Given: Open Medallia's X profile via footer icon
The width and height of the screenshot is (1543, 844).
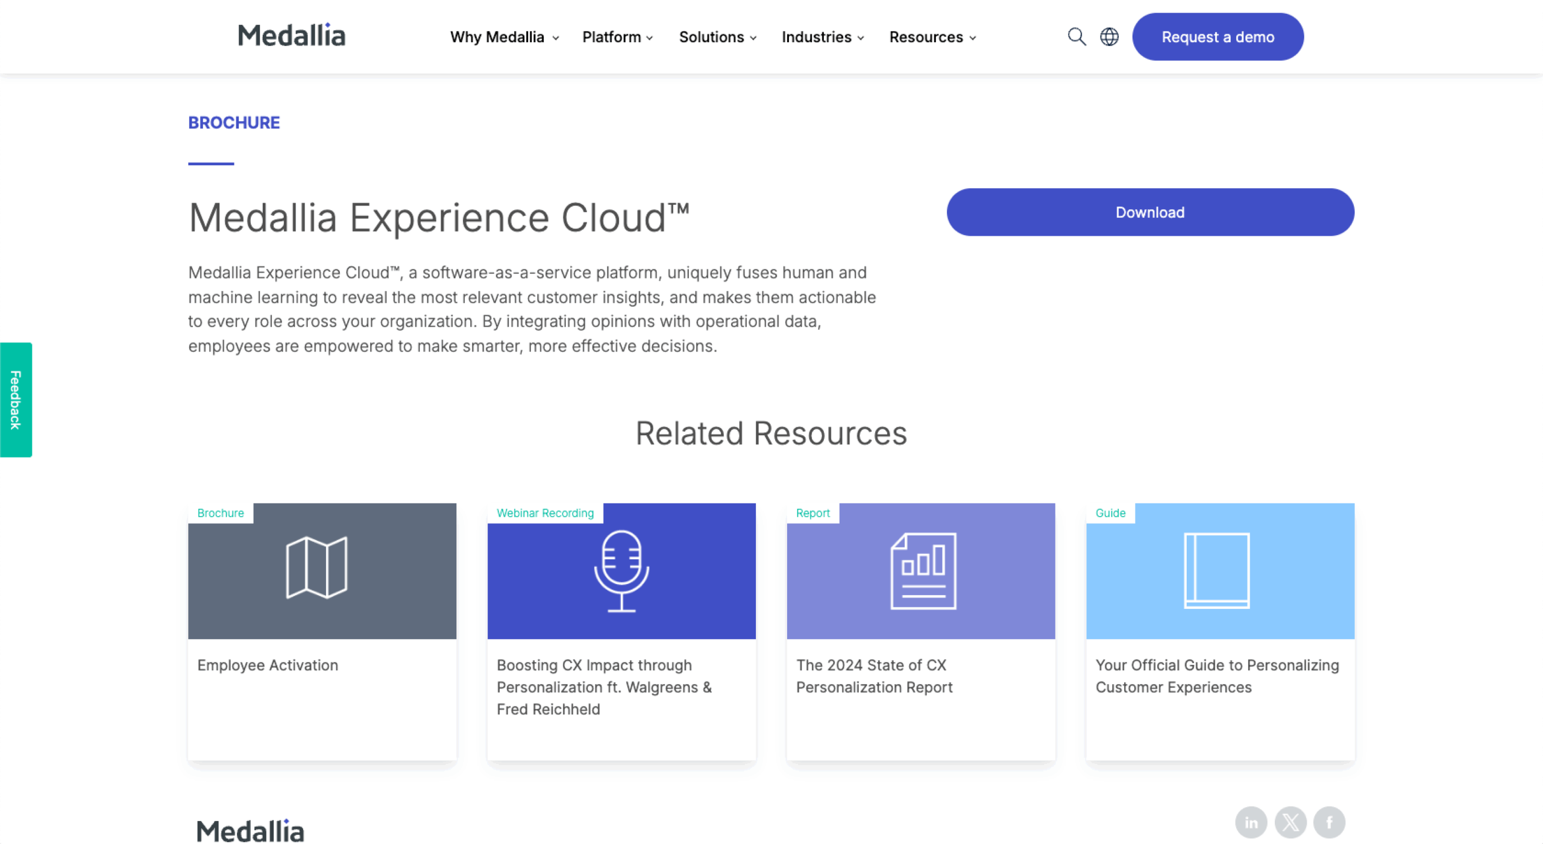Looking at the screenshot, I should 1291,822.
